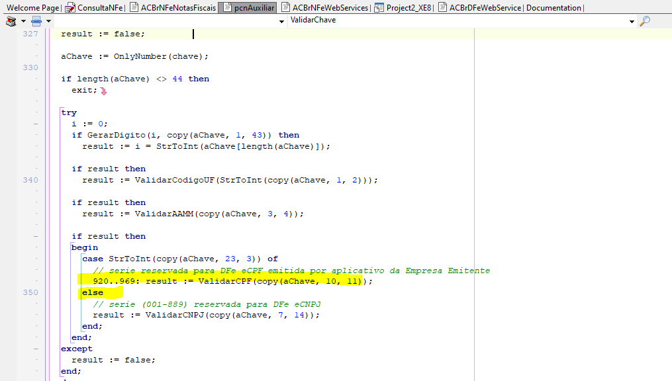The image size is (672, 381).
Task: Click the sections navigation toolbar icon
Action: click(37, 21)
